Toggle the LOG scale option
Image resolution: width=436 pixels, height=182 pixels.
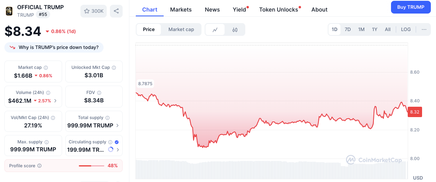pos(406,29)
